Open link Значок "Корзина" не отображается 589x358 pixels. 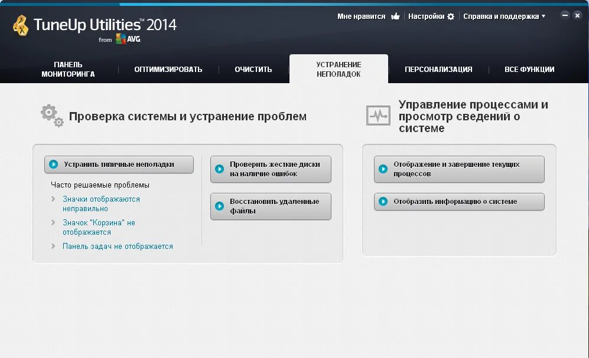tap(99, 228)
